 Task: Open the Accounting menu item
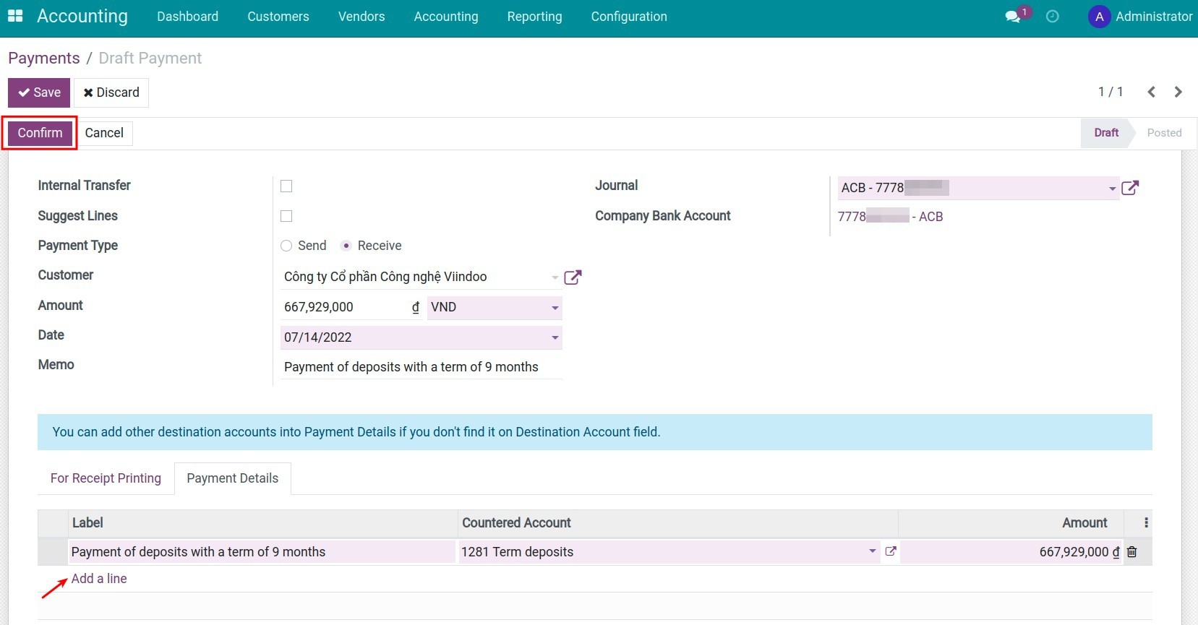click(446, 17)
